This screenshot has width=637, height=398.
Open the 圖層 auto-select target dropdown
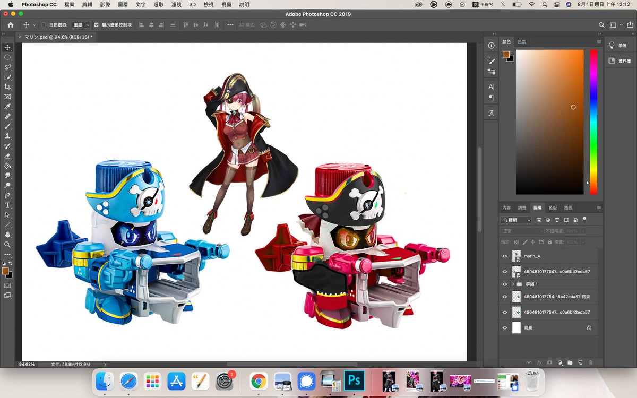(x=81, y=25)
